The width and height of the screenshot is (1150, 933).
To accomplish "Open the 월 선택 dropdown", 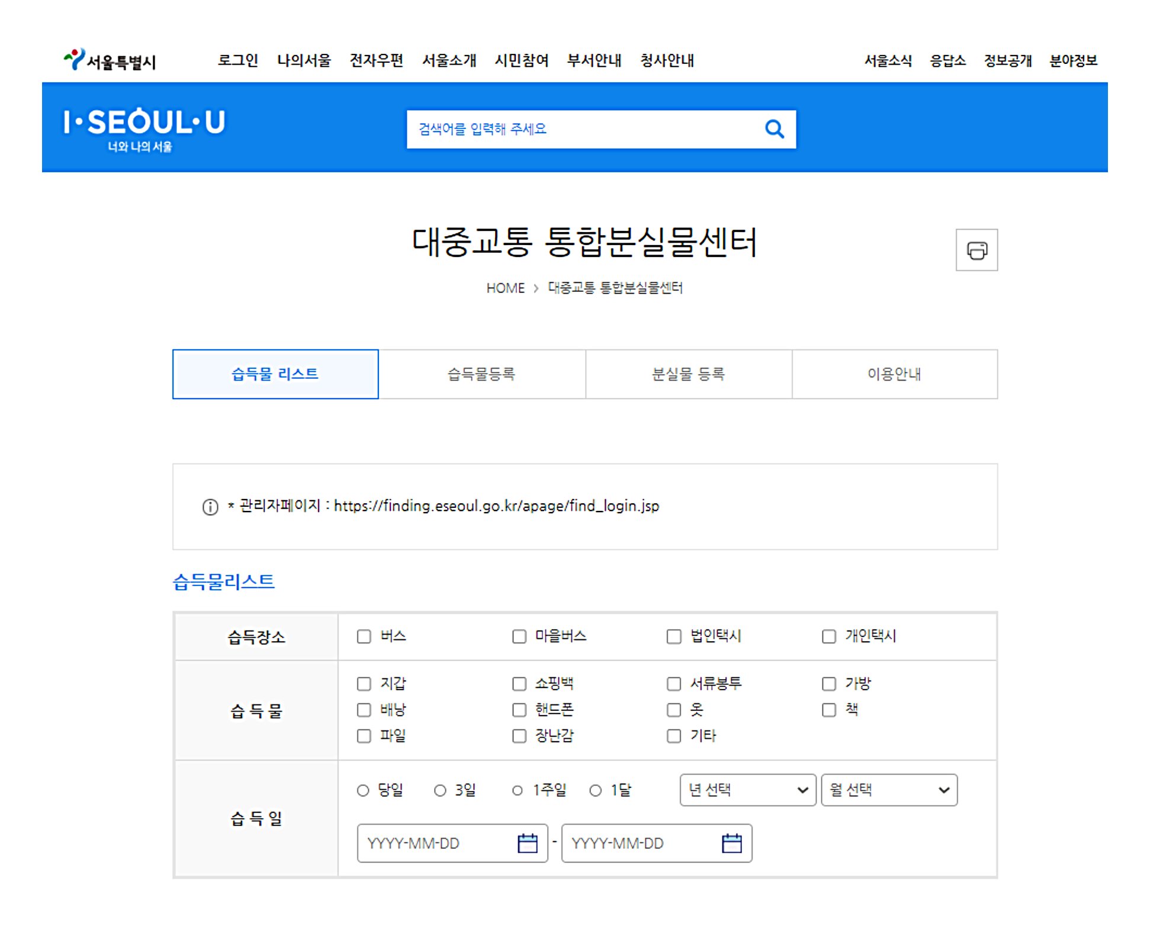I will tap(889, 790).
